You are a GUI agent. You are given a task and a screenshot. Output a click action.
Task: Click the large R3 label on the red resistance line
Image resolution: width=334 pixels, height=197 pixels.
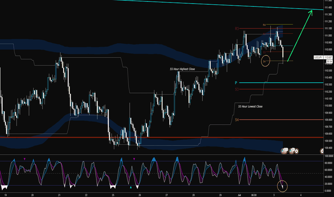237,29
